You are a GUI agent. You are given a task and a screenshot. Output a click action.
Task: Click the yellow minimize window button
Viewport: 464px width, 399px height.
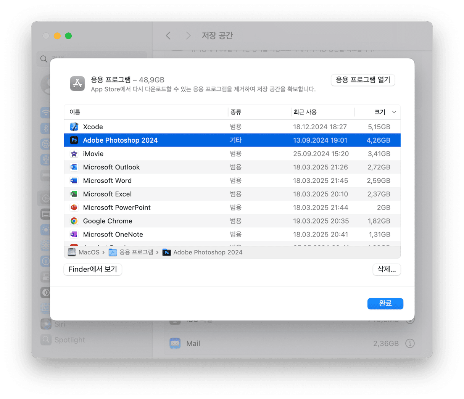click(x=57, y=36)
